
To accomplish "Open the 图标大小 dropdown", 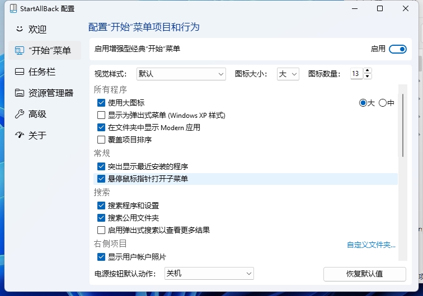I will click(x=288, y=74).
